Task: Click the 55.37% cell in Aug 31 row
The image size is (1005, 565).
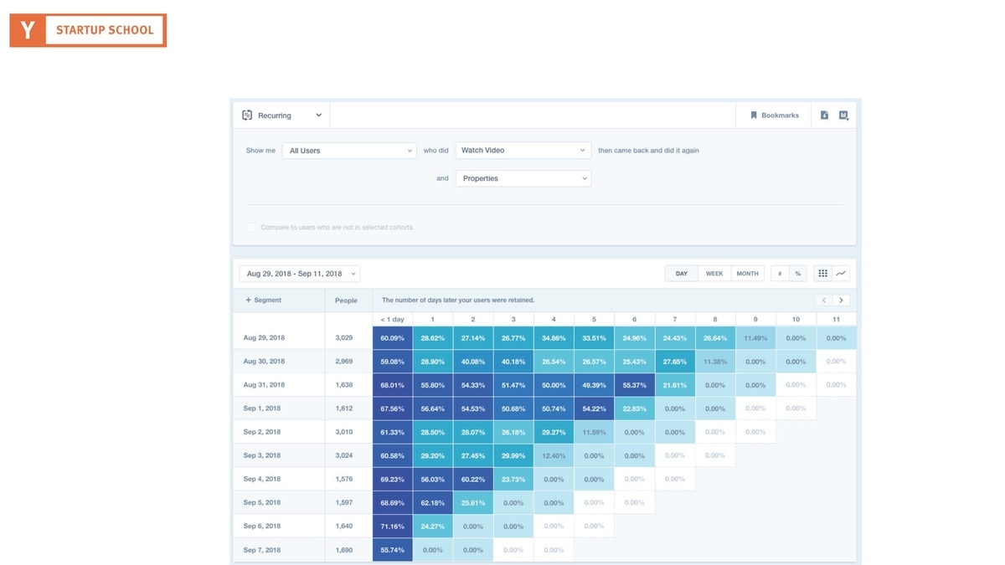Action: (635, 385)
